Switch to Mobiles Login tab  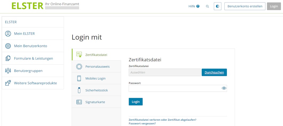point(96,78)
